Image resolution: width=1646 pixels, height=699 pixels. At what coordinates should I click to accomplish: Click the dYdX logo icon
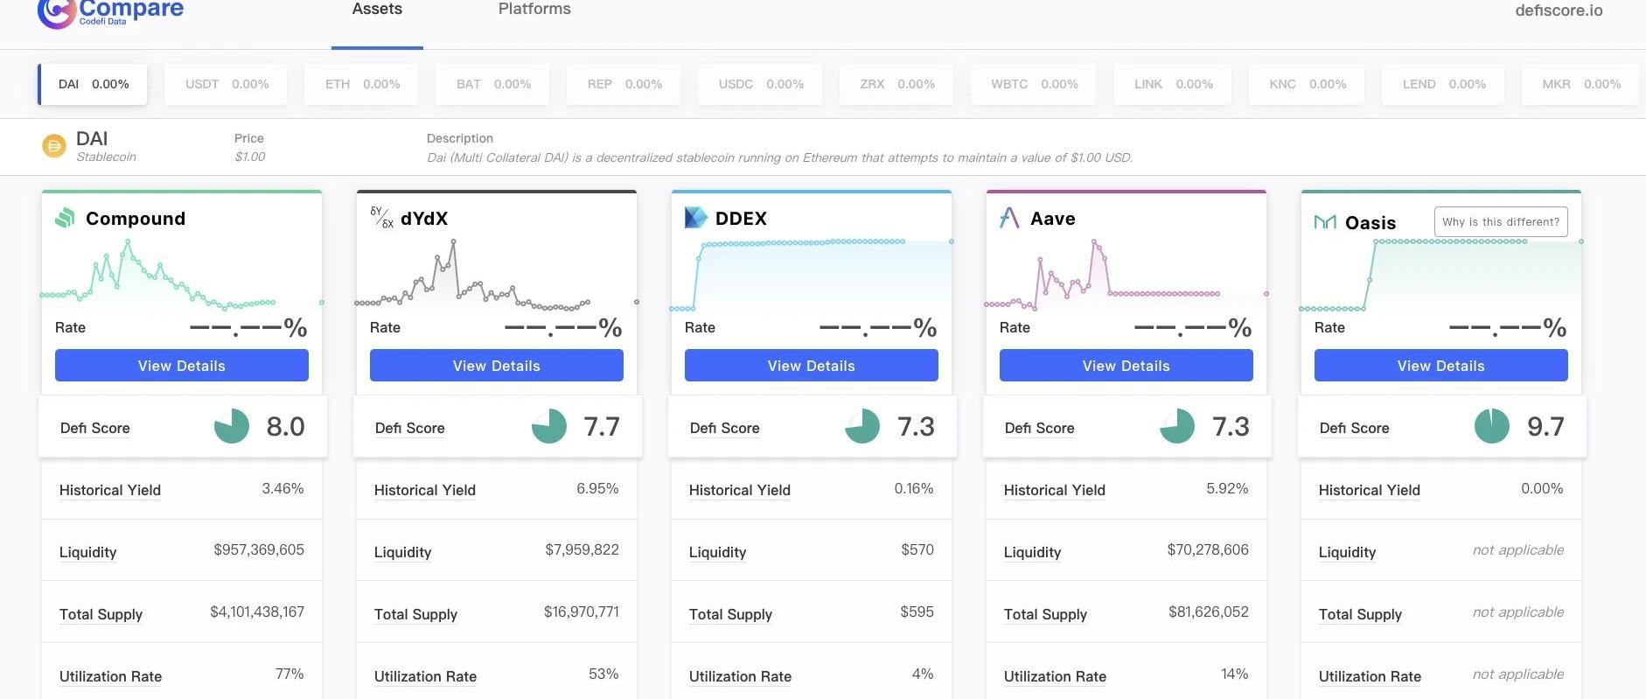point(382,218)
